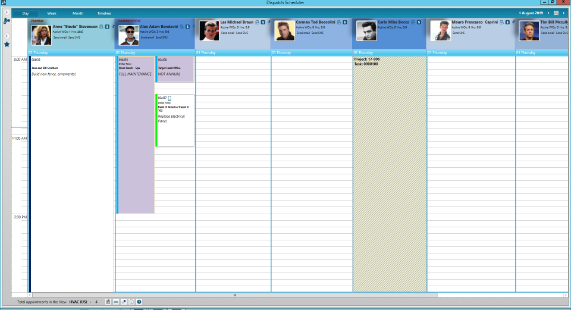Go to the previous date arrow
Viewport: 571px width, 310px height.
click(x=548, y=13)
